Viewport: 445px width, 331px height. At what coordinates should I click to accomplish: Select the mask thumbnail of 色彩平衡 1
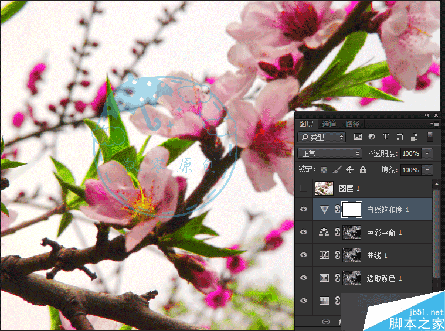pyautogui.click(x=352, y=233)
